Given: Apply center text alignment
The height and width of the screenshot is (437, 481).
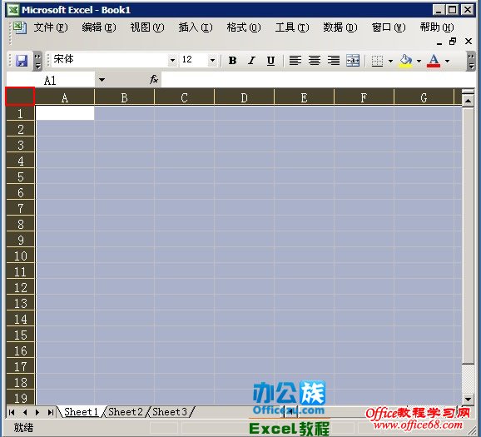Looking at the screenshot, I should tap(315, 61).
